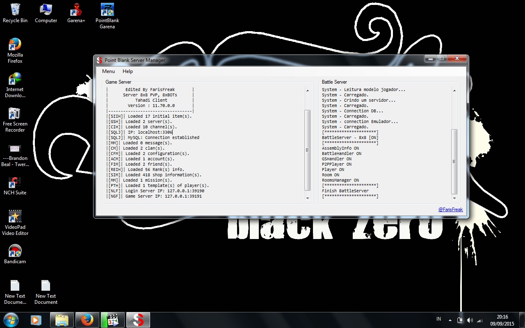Click the Battle Server log scroll-up arrow
This screenshot has width=525, height=328.
point(454,90)
